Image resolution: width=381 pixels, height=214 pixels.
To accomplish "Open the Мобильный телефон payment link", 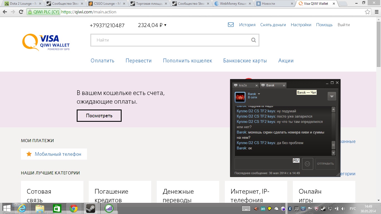I will 58,154.
